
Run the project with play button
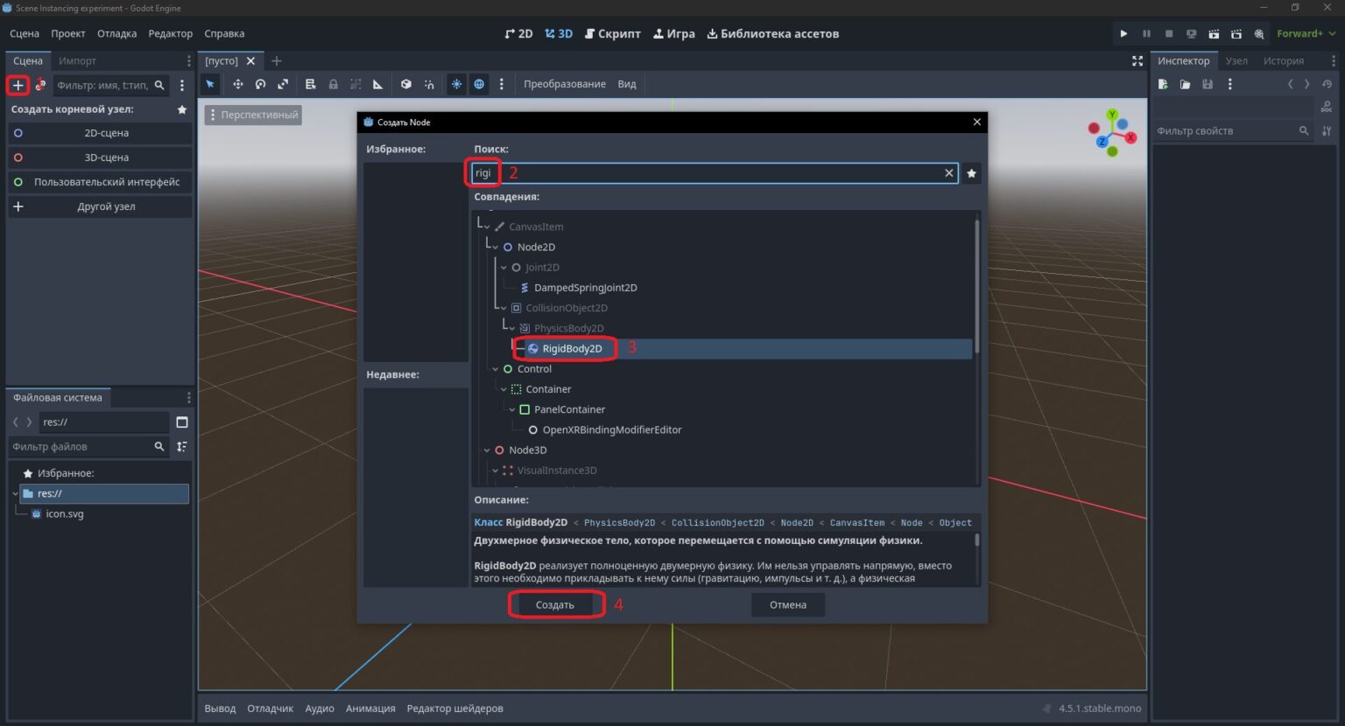[x=1123, y=33]
